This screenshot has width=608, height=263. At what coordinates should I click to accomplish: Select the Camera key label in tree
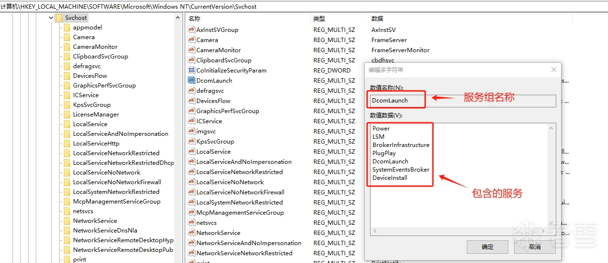pyautogui.click(x=84, y=37)
